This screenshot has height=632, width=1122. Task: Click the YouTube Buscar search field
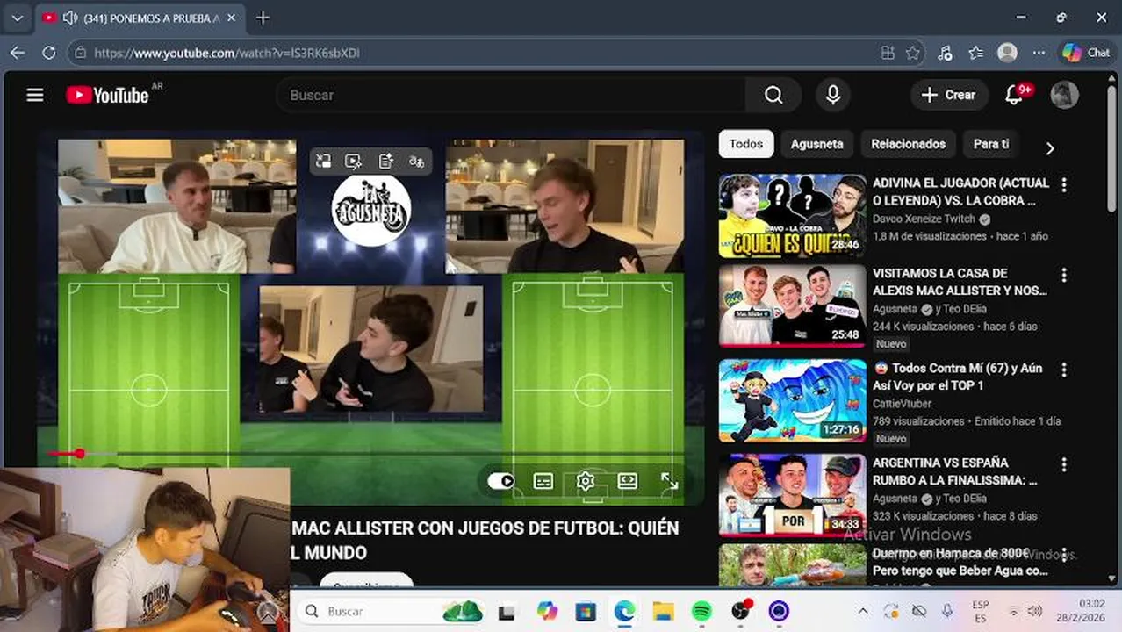tap(511, 95)
